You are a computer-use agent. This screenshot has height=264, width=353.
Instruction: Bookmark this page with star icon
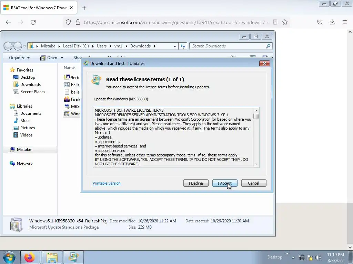(x=285, y=22)
